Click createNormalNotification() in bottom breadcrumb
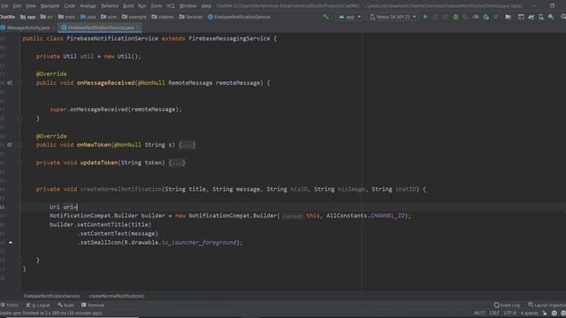The image size is (566, 318). 117,296
